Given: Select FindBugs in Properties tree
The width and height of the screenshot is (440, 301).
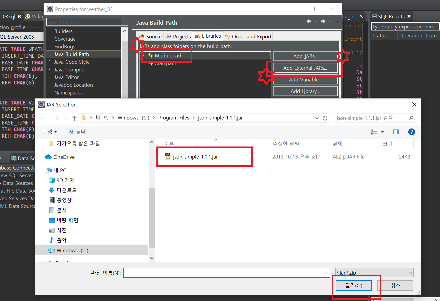Looking at the screenshot, I should 65,46.
